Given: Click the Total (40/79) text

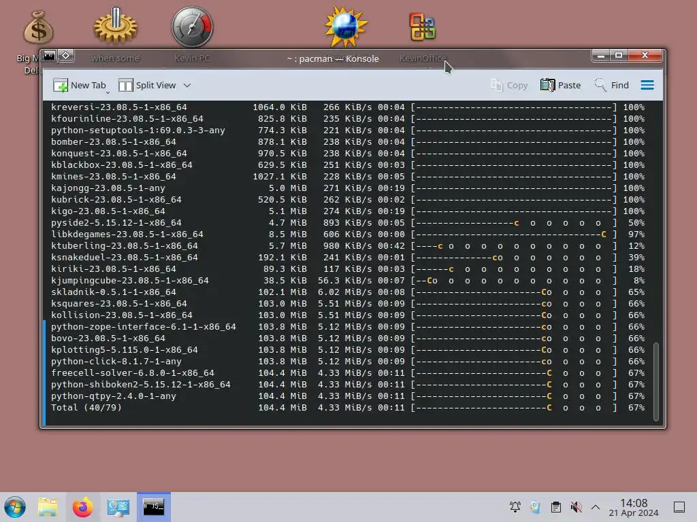Looking at the screenshot, I should pyautogui.click(x=86, y=407).
